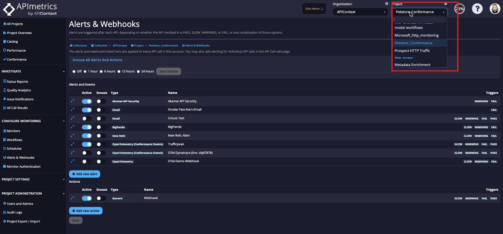The height and width of the screenshot is (234, 503).
Task: Expand the Akamai API Security alert row
Action: click(72, 101)
